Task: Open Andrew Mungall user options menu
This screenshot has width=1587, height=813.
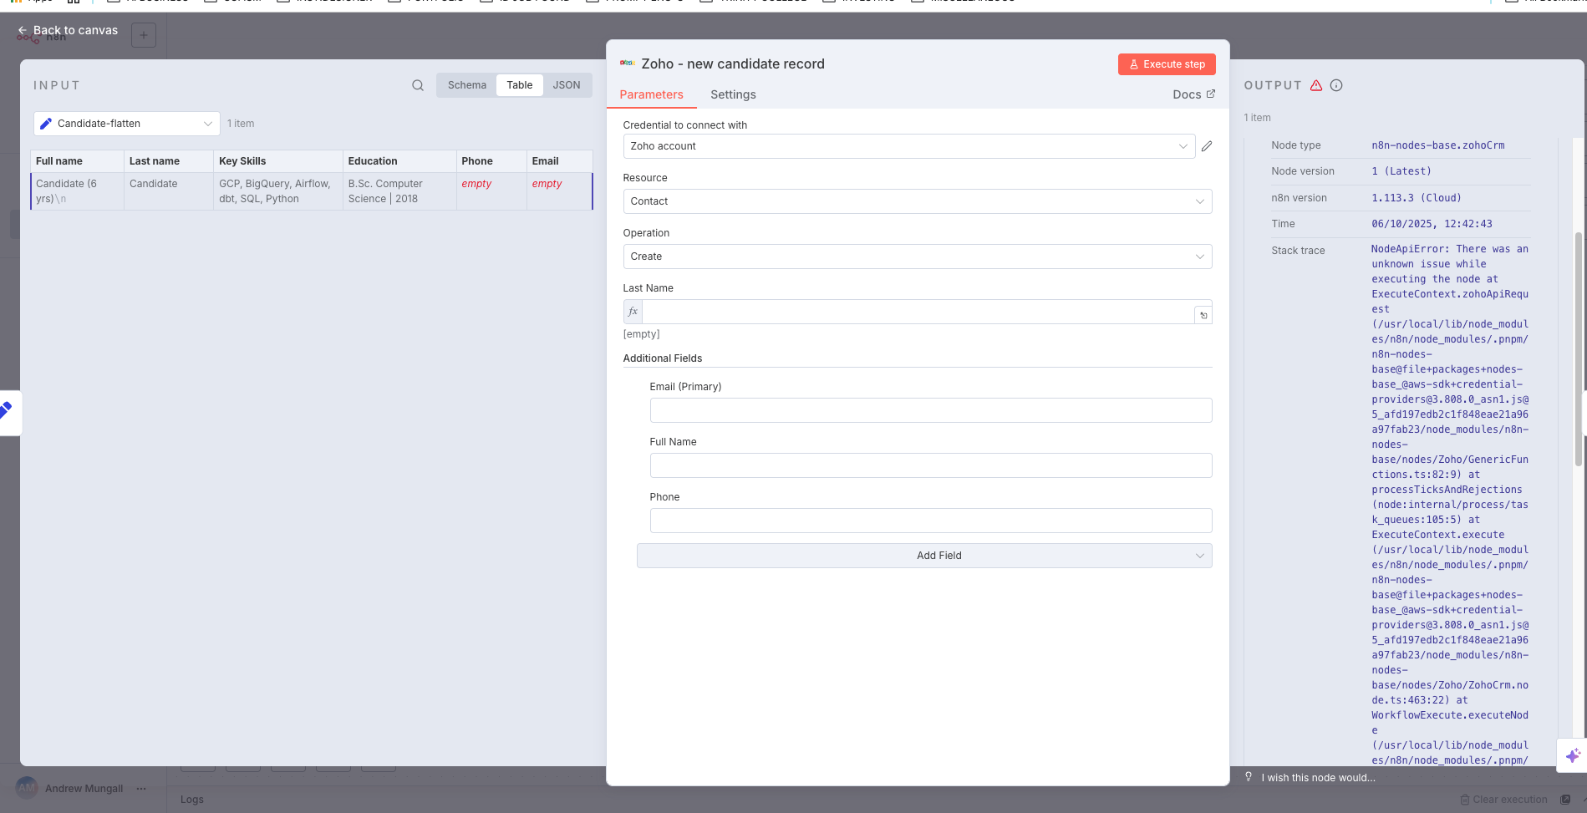Action: point(141,789)
